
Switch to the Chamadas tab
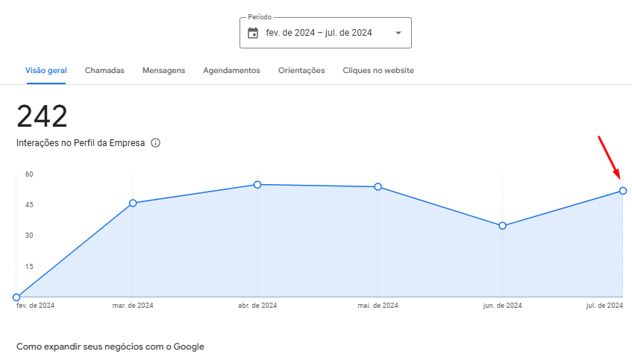[104, 71]
